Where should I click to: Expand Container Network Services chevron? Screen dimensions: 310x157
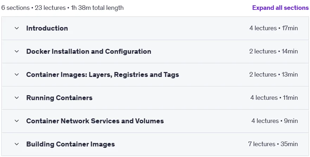pyautogui.click(x=17, y=121)
